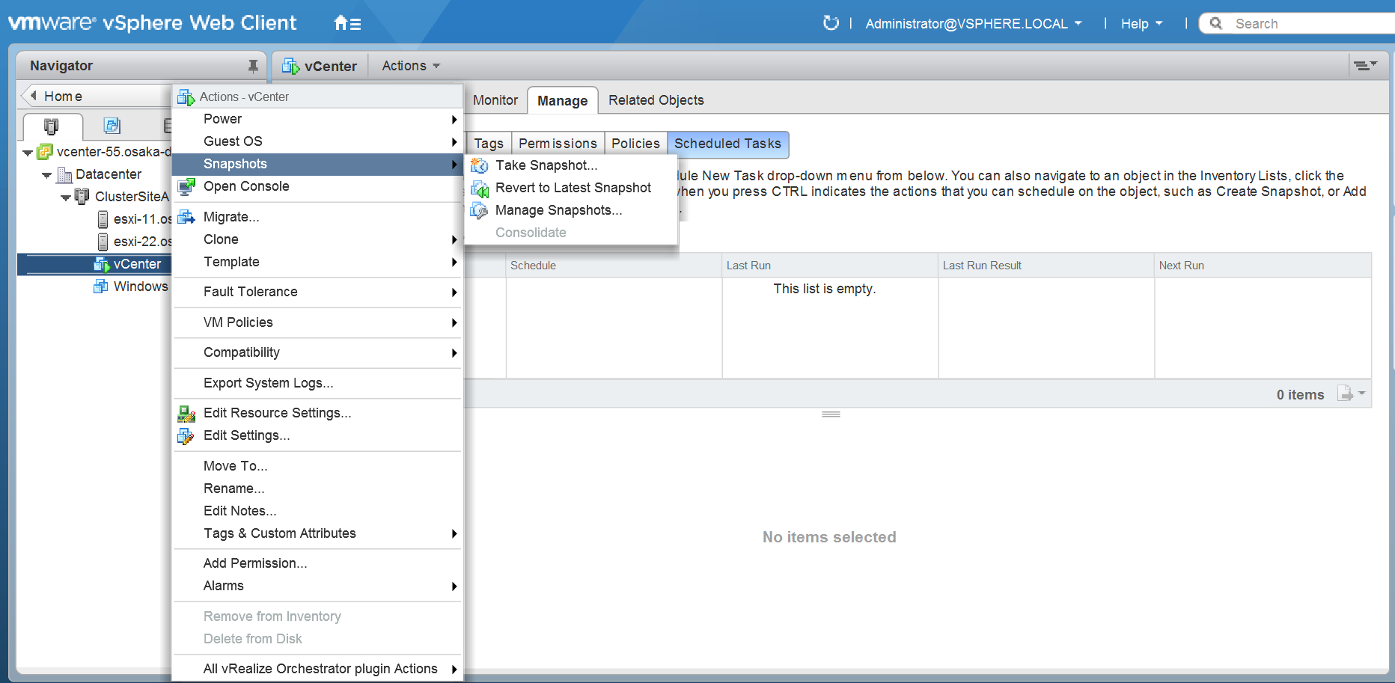Open the Administrator@VSPHERE.LOCAL dropdown
Viewport: 1395px width, 683px height.
point(973,23)
